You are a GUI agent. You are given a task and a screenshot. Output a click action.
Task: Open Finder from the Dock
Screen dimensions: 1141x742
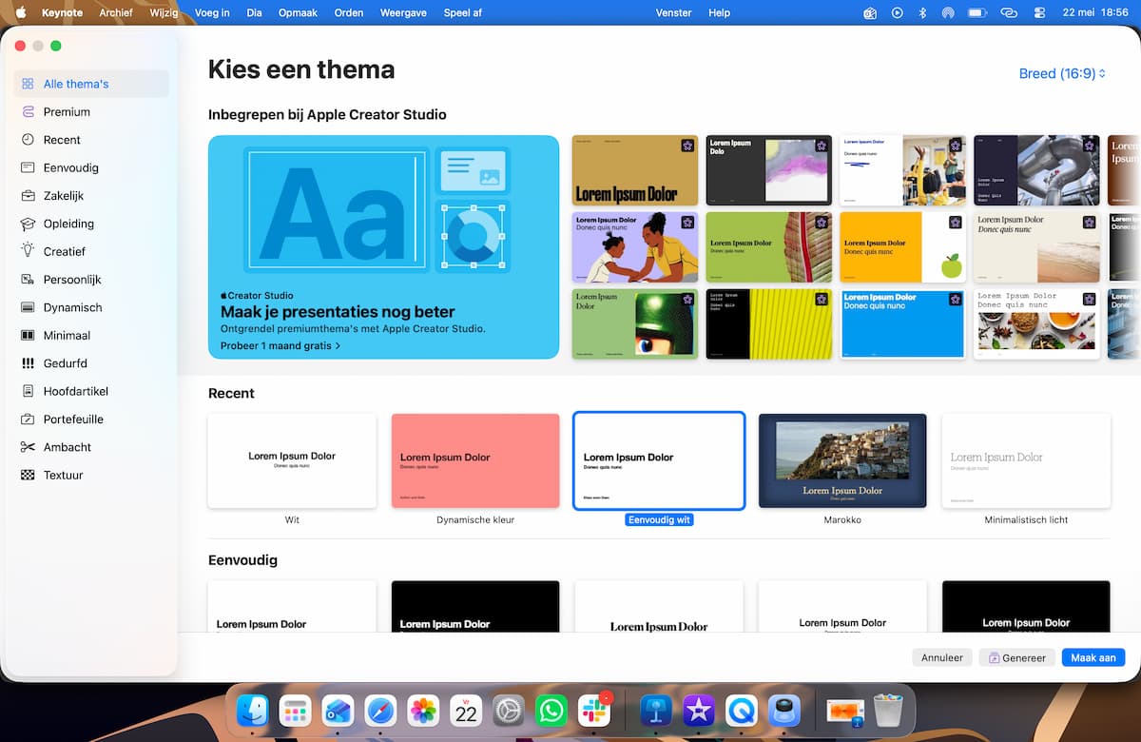click(252, 711)
